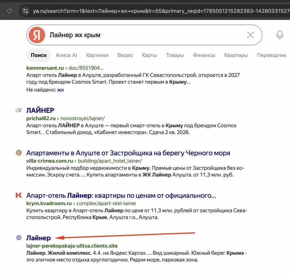290x276 pixels.
Task: Click the villa-crimea favicon beside Апартаменты result
Action: click(19, 153)
